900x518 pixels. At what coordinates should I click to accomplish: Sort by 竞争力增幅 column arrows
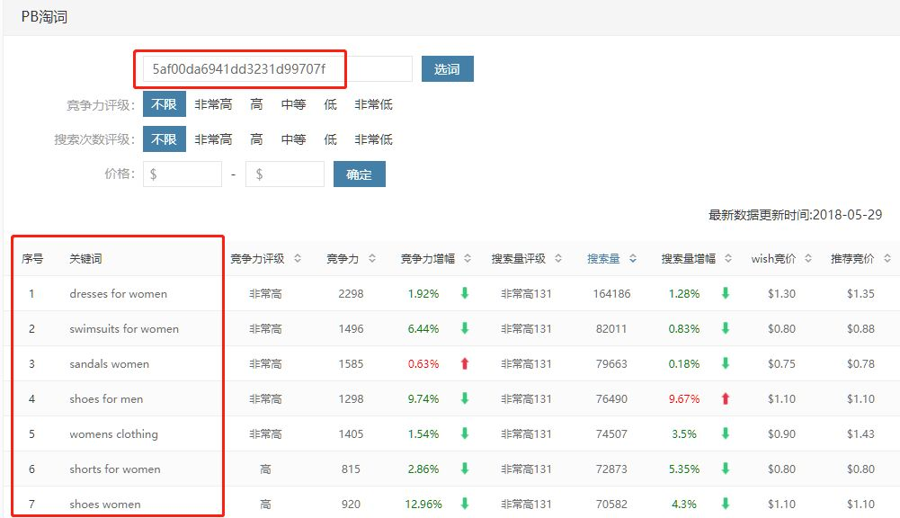point(468,258)
